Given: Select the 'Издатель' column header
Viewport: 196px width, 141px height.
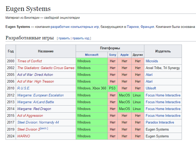Looking at the screenshot, I should coord(163,51).
